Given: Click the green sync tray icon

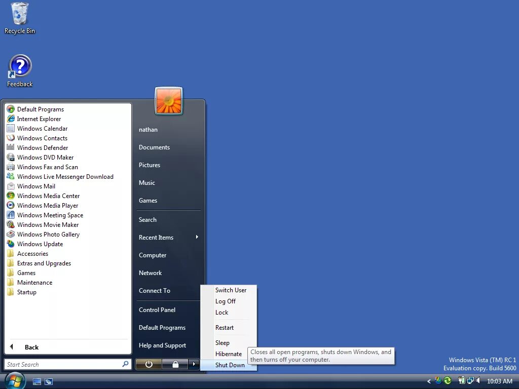Looking at the screenshot, I should point(448,381).
